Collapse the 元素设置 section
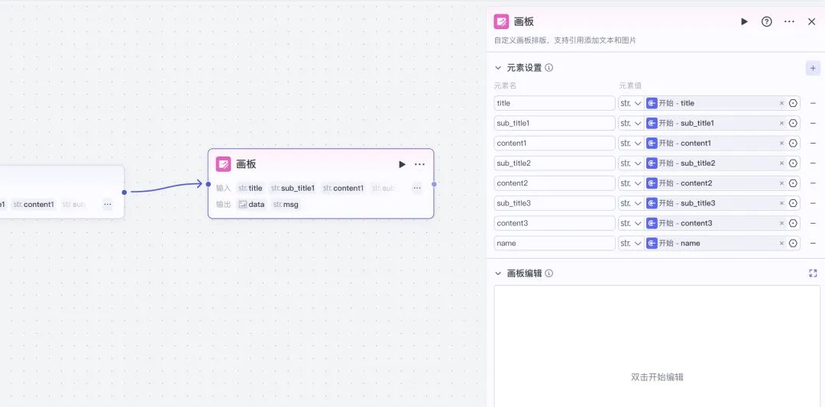 [498, 68]
